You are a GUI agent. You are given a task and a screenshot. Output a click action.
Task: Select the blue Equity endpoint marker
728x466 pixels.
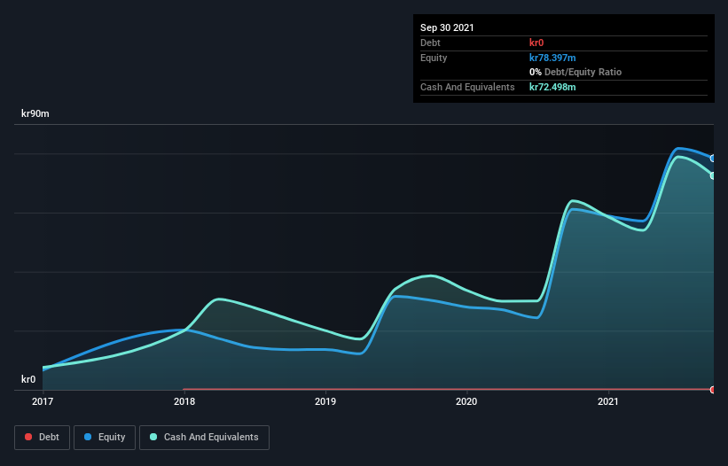click(713, 159)
